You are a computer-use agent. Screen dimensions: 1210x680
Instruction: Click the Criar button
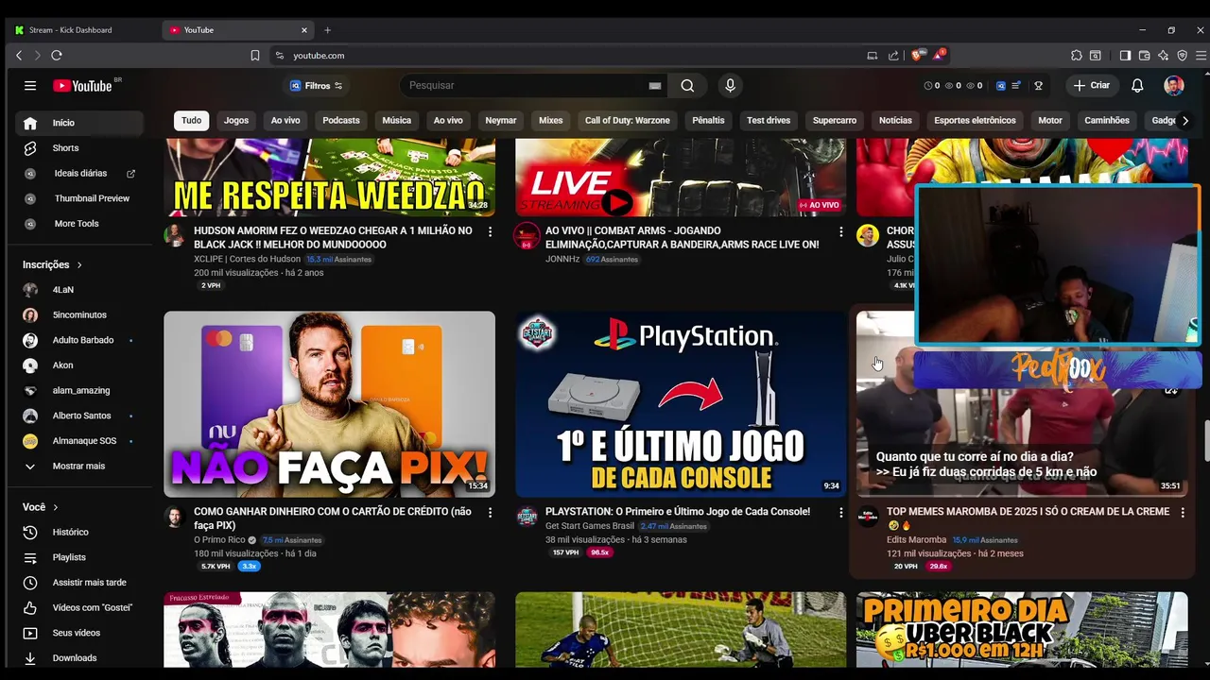click(1092, 85)
